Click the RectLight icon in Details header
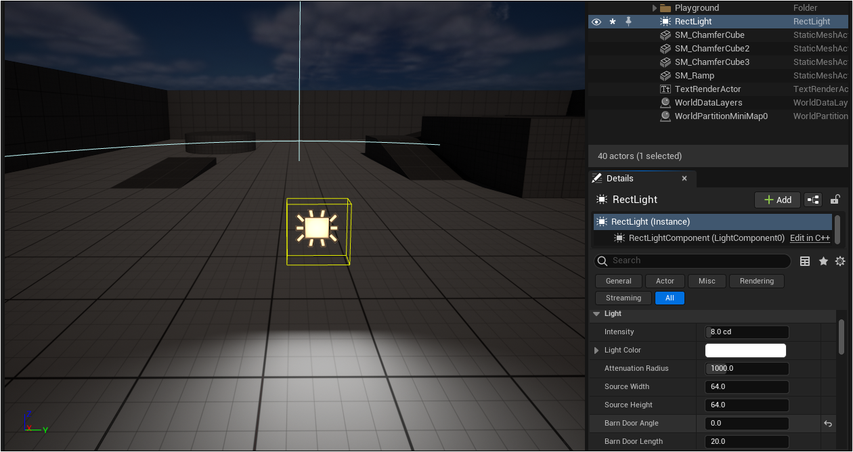This screenshot has height=452, width=853. (x=600, y=200)
